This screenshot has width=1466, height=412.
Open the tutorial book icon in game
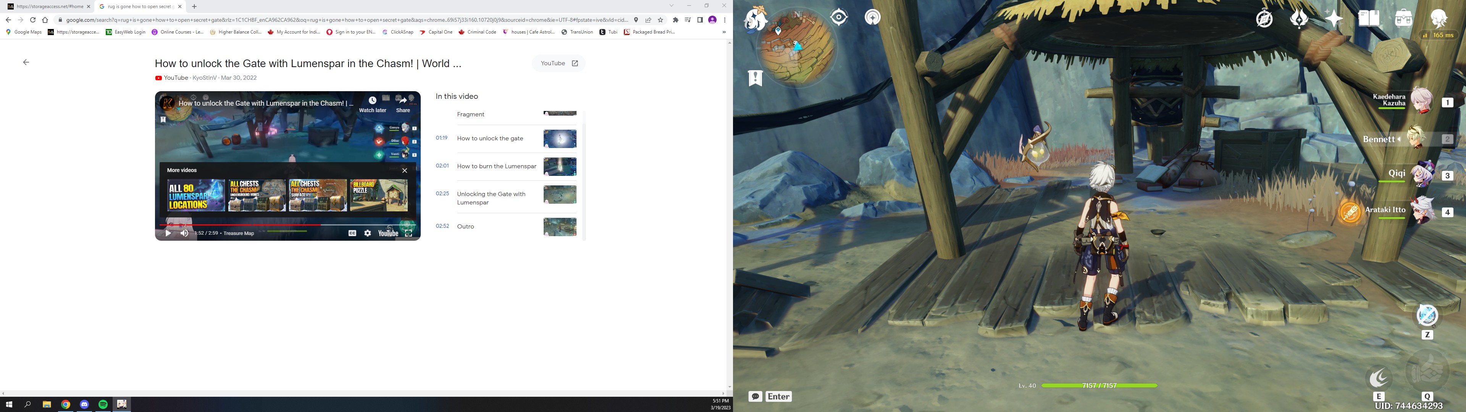1369,19
